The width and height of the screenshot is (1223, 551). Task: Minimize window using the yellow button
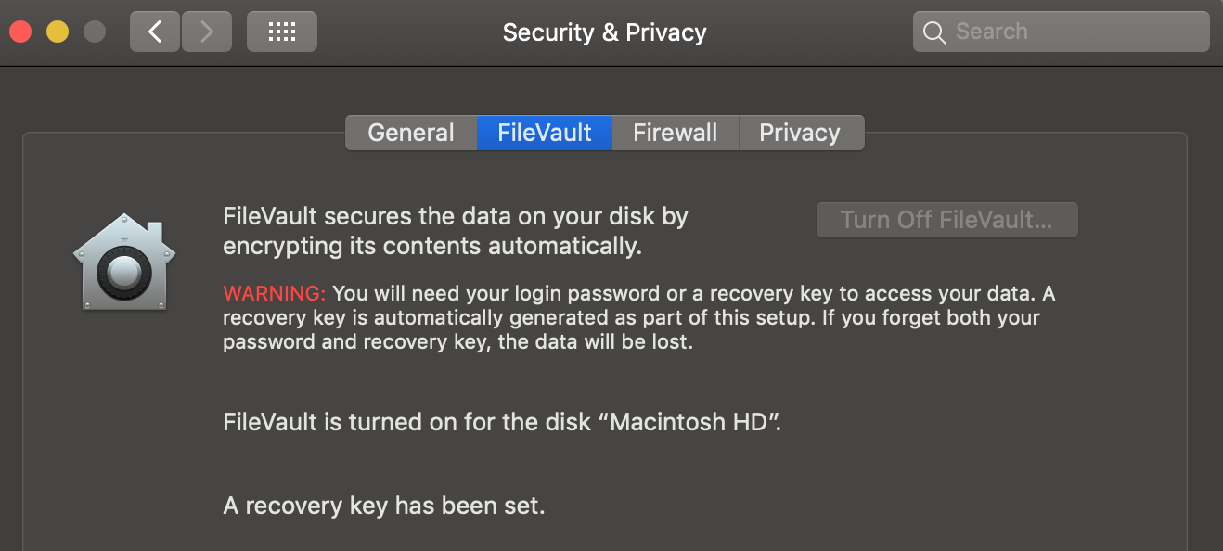click(58, 32)
